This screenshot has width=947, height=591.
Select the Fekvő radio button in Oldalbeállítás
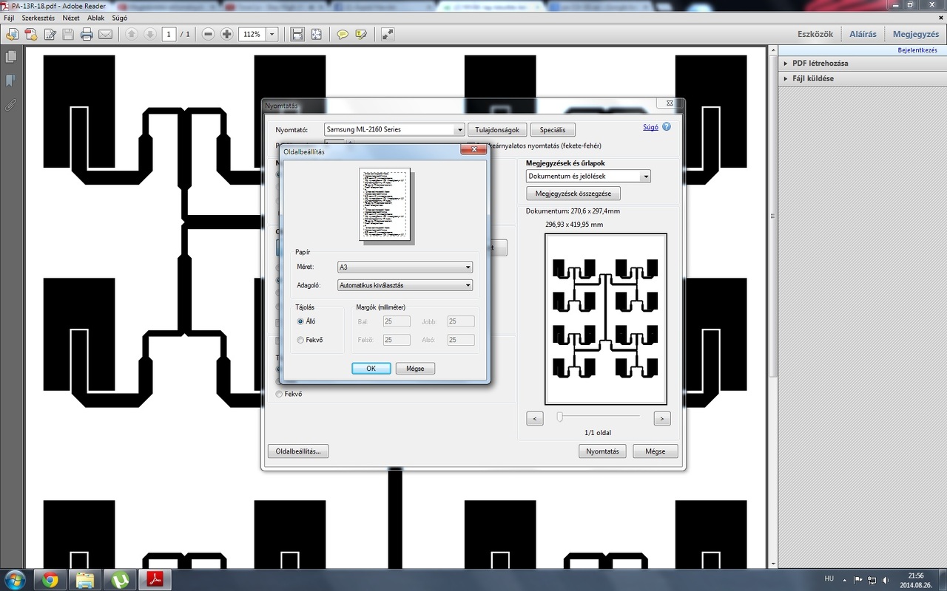(x=300, y=340)
